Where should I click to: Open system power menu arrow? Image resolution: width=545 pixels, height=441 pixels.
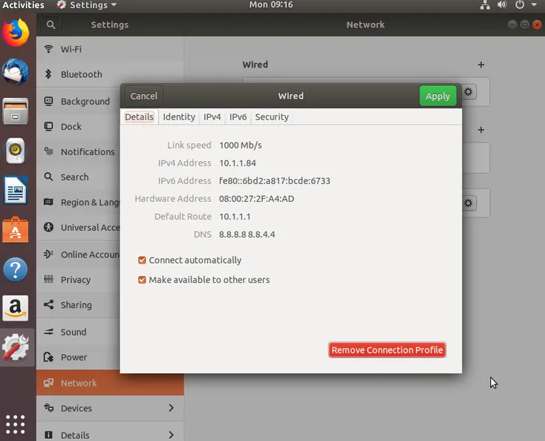(x=534, y=5)
